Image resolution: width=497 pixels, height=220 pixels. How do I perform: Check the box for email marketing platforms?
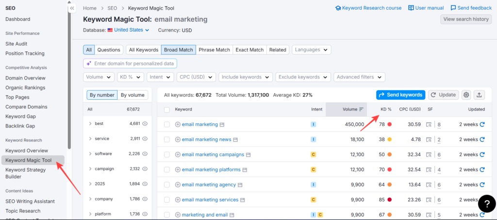167,170
